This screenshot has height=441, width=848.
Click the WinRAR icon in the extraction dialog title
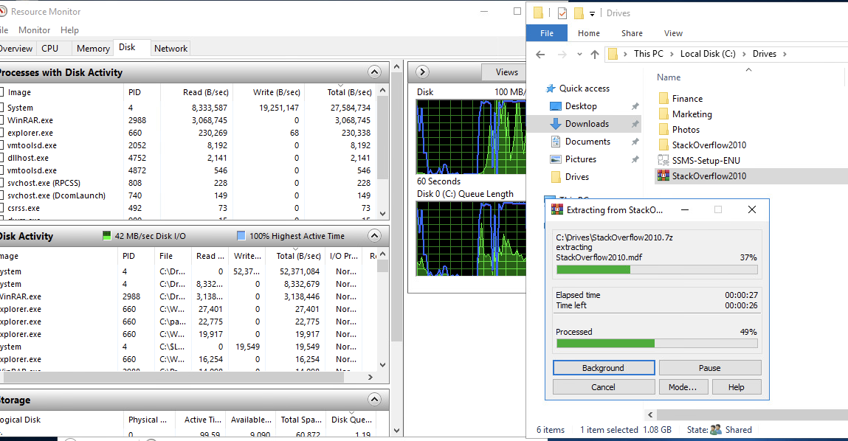point(556,209)
